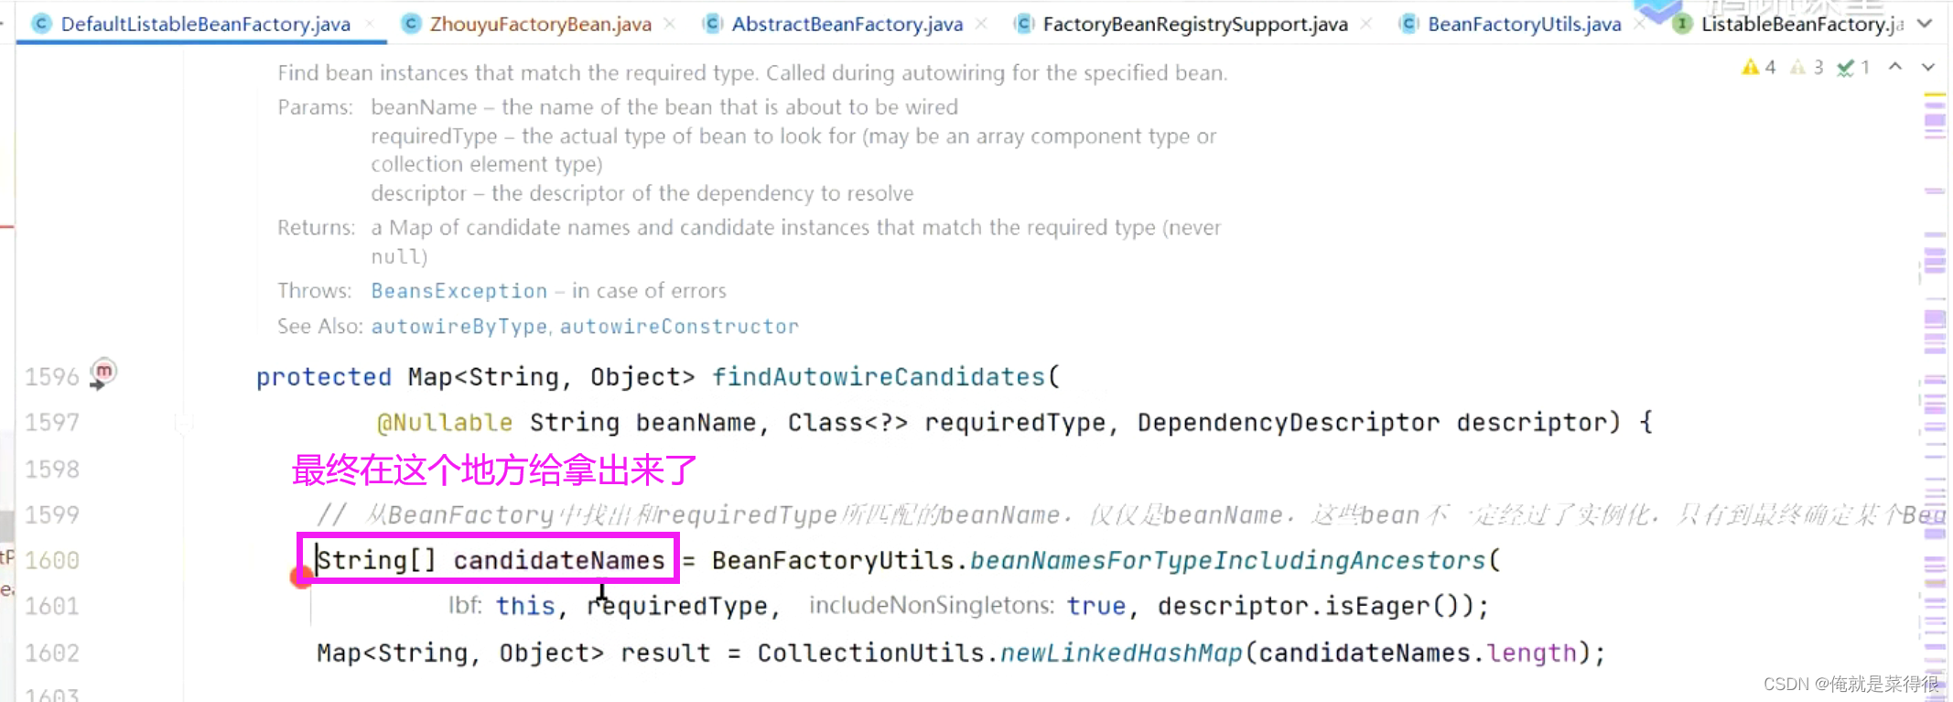The image size is (1953, 702).
Task: Open the BeanFactoryUtils.java tab
Action: 1524,24
